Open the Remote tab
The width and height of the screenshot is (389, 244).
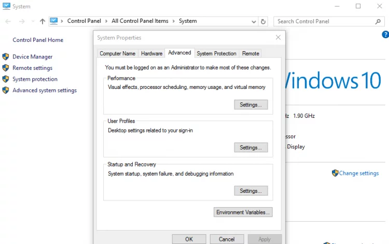251,53
